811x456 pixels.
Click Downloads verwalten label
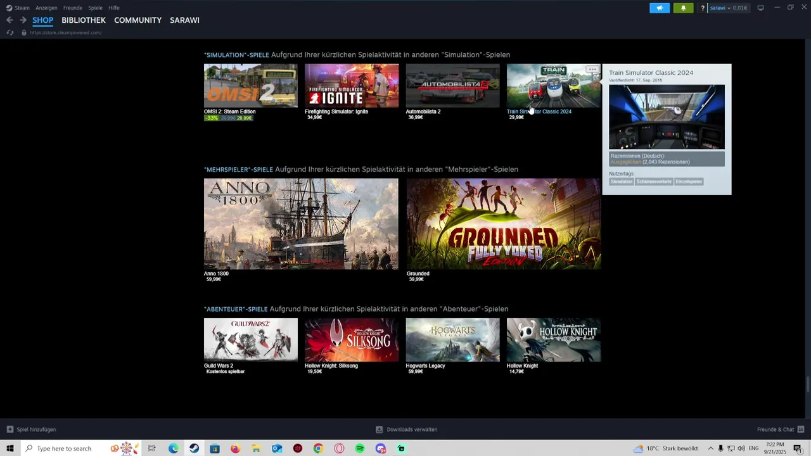(x=412, y=429)
